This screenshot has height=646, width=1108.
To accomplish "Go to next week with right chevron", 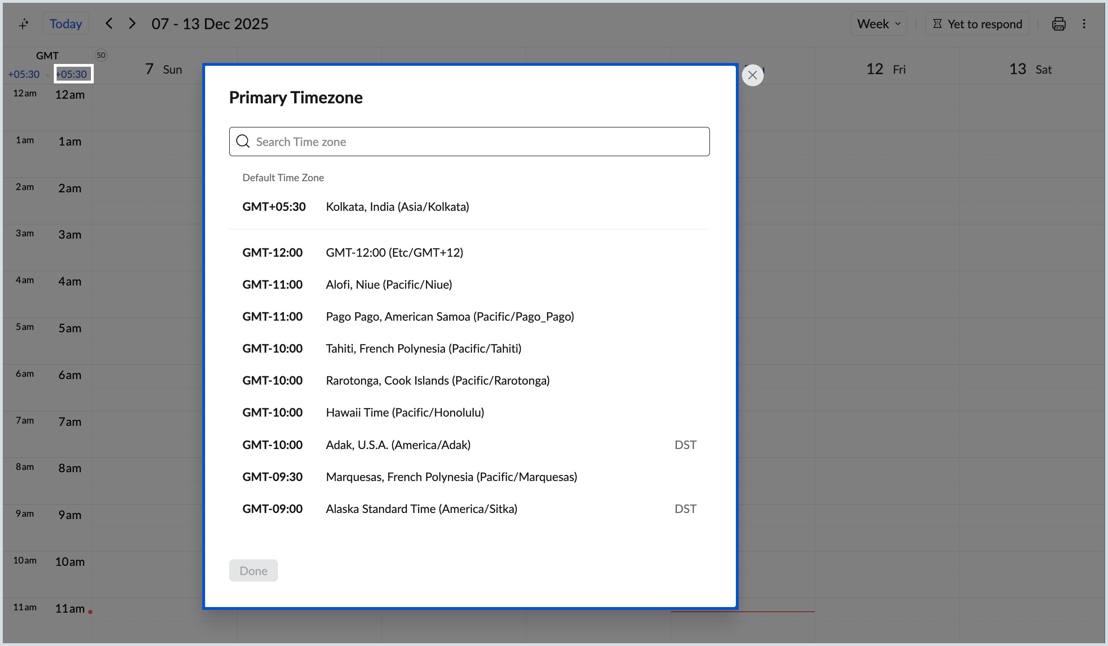I will pos(132,23).
